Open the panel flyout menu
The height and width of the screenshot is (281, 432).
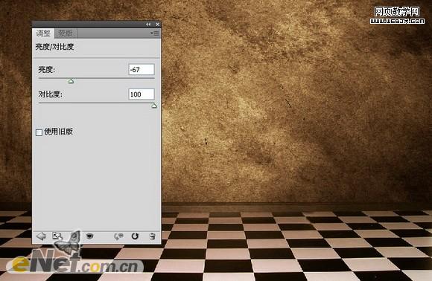tap(155, 33)
